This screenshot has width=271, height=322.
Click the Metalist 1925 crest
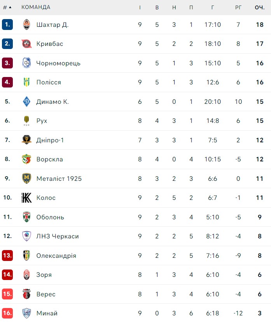26,178
